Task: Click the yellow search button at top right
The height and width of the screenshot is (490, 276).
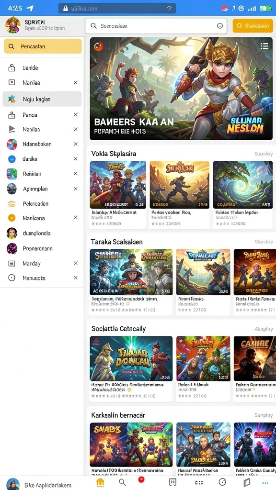Action: (x=253, y=26)
